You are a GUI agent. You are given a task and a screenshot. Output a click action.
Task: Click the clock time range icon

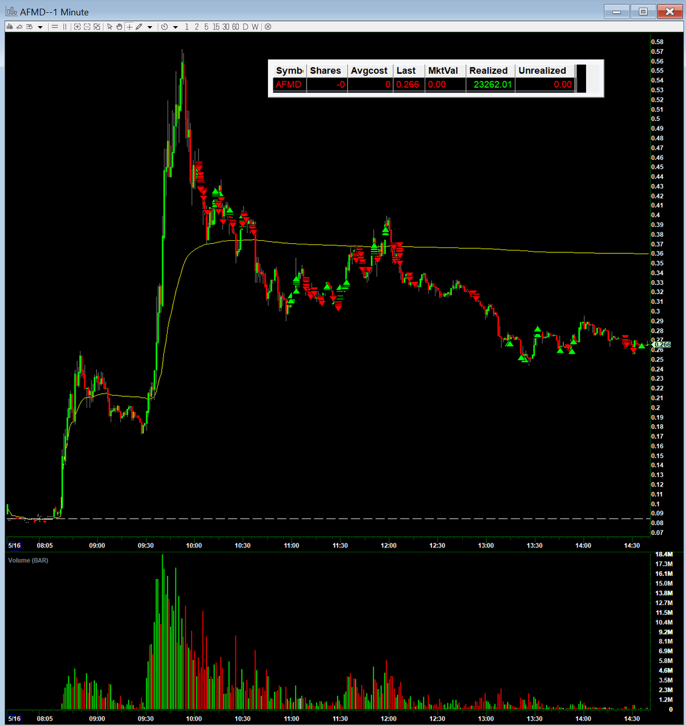tap(164, 27)
